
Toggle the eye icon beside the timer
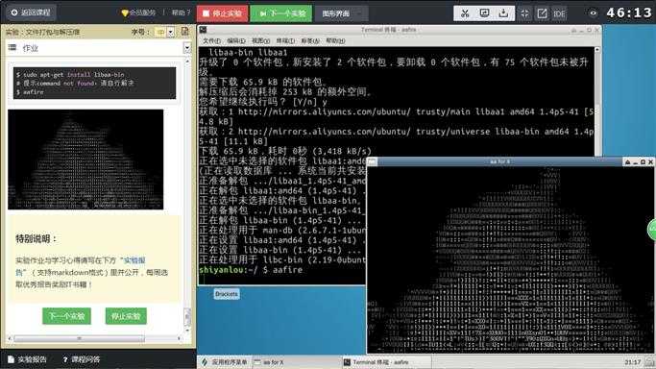tap(593, 12)
